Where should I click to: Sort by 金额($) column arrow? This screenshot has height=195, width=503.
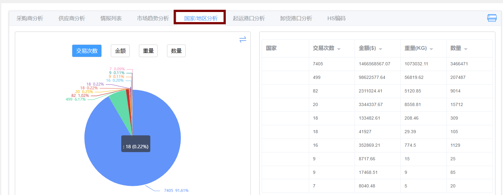[x=380, y=49]
